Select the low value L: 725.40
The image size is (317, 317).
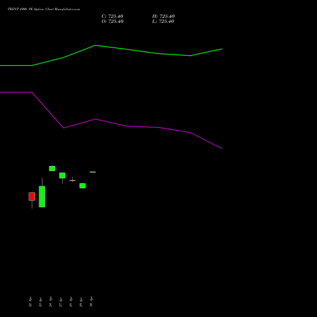[163, 22]
